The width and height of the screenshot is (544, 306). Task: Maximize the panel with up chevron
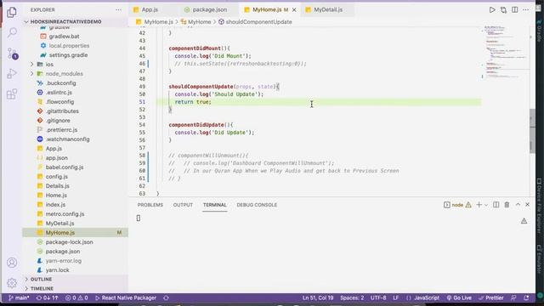518,205
